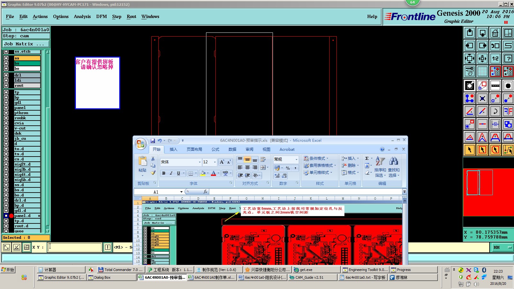The height and width of the screenshot is (289, 514).
Task: Open the Excel font name dropdown
Action: tap(199, 162)
